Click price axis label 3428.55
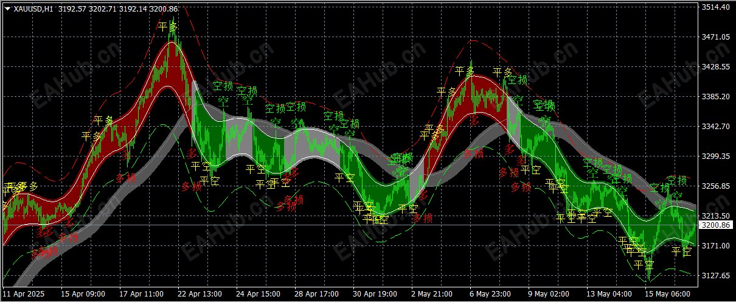Screen dimensions: 736x302 coord(716,67)
